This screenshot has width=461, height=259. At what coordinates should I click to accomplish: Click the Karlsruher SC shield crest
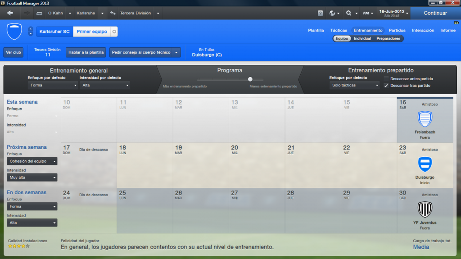(14, 31)
